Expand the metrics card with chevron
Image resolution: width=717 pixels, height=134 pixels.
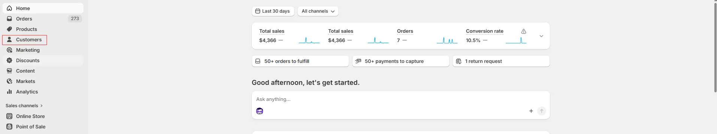(541, 36)
